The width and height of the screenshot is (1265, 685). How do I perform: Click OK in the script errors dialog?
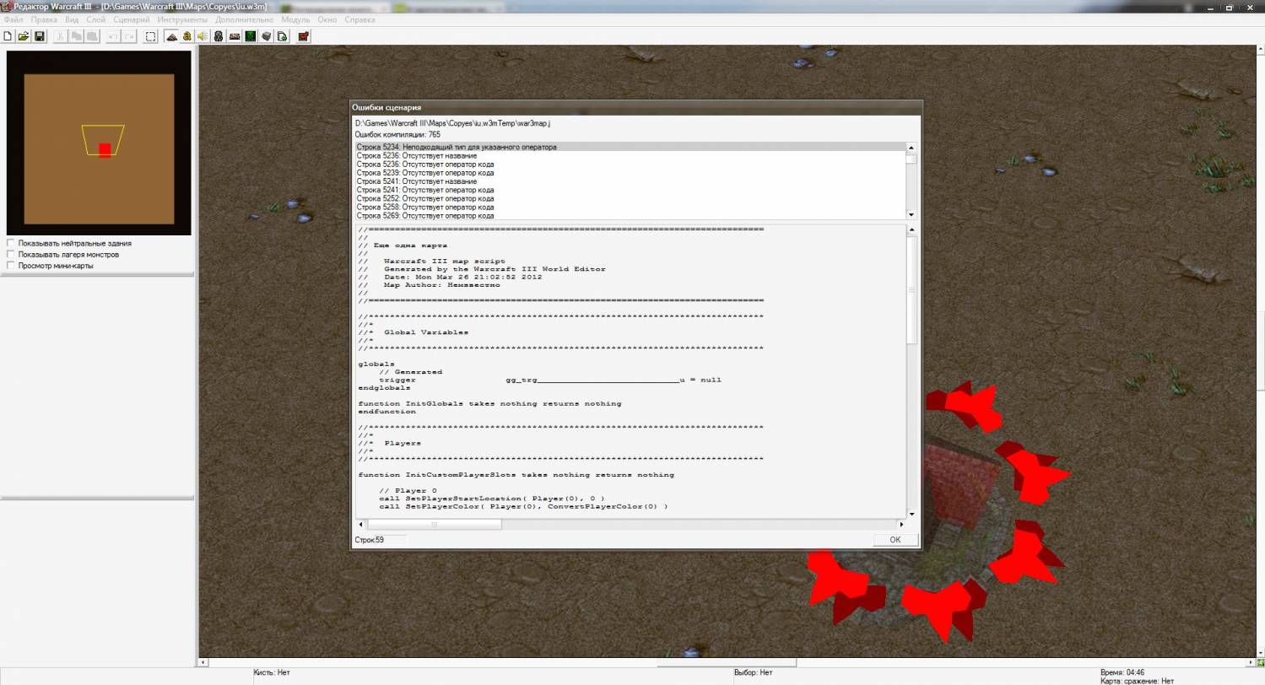point(895,540)
